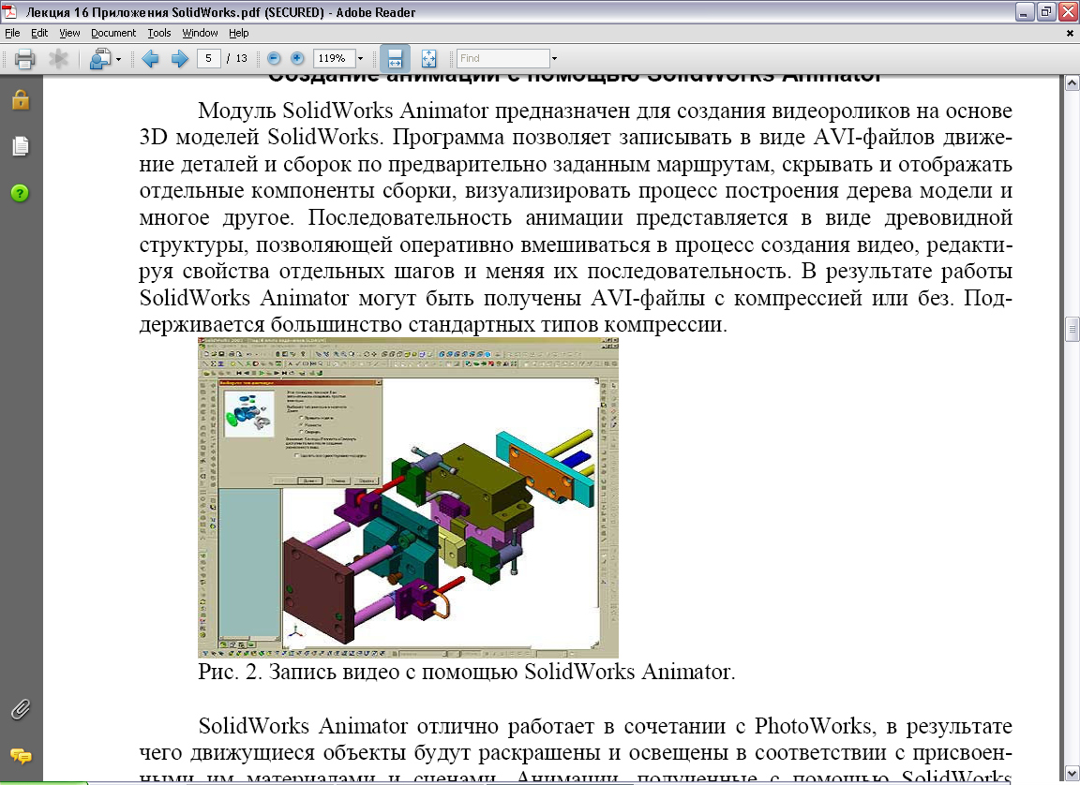Zoom in with the plus icon
This screenshot has height=785, width=1080.
click(x=297, y=58)
